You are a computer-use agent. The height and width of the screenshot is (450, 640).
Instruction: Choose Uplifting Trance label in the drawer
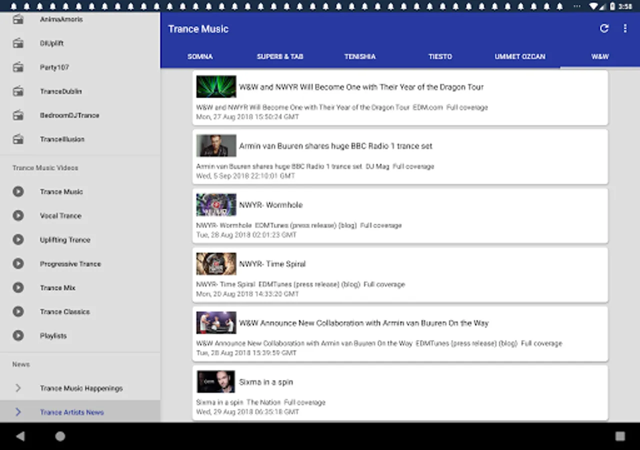(x=65, y=239)
